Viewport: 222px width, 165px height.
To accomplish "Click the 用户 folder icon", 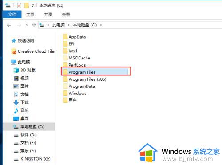I will 65,100.
